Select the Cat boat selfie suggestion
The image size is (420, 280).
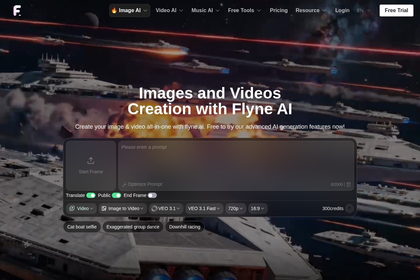(x=82, y=227)
